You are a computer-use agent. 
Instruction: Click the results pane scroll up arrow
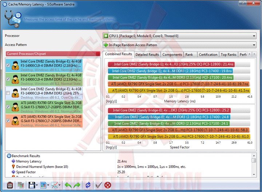pyautogui.click(x=254, y=156)
